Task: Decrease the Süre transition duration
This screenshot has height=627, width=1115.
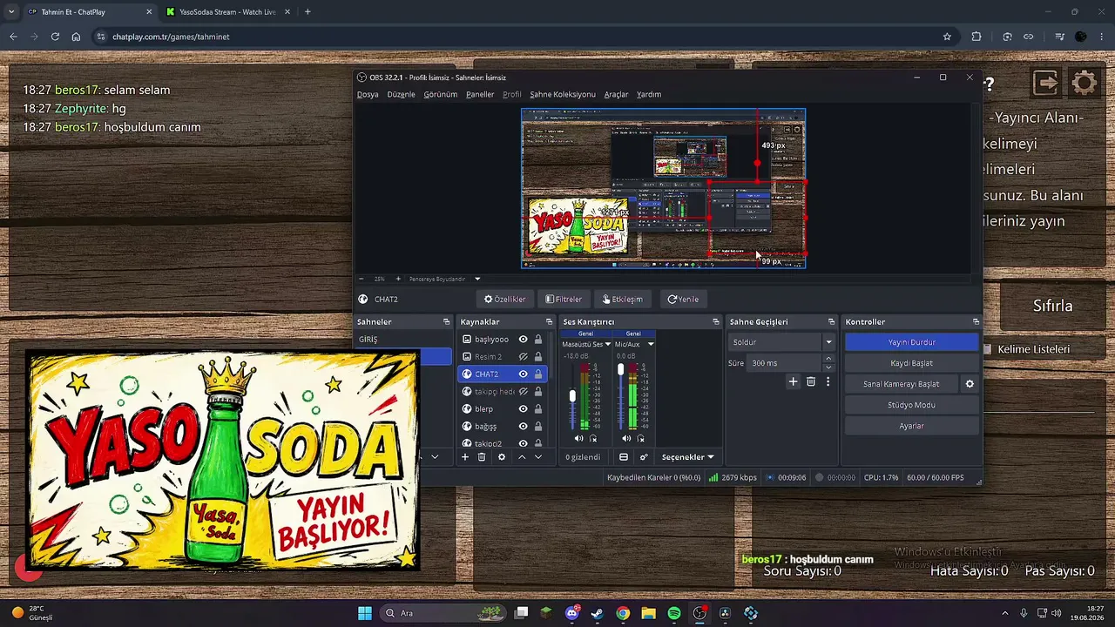Action: 828,367
